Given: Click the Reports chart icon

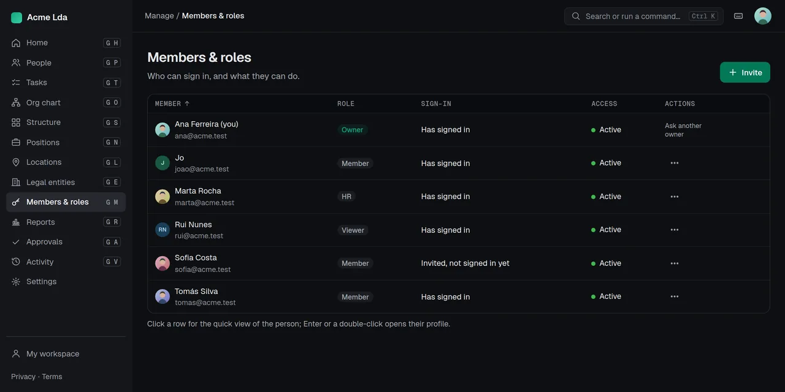Looking at the screenshot, I should 16,222.
